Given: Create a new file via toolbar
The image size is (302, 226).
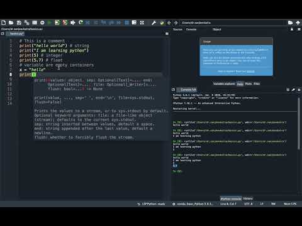Looking at the screenshot, I should (x=3, y=23).
